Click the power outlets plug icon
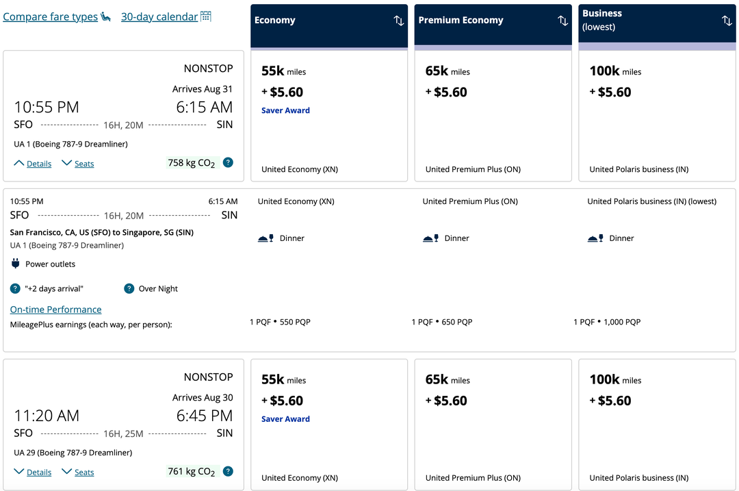Screen dimensions: 739x491 [x=14, y=264]
